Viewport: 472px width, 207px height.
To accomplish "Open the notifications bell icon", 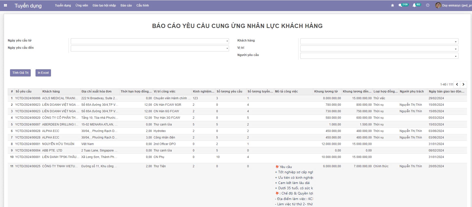I will pyautogui.click(x=414, y=5).
